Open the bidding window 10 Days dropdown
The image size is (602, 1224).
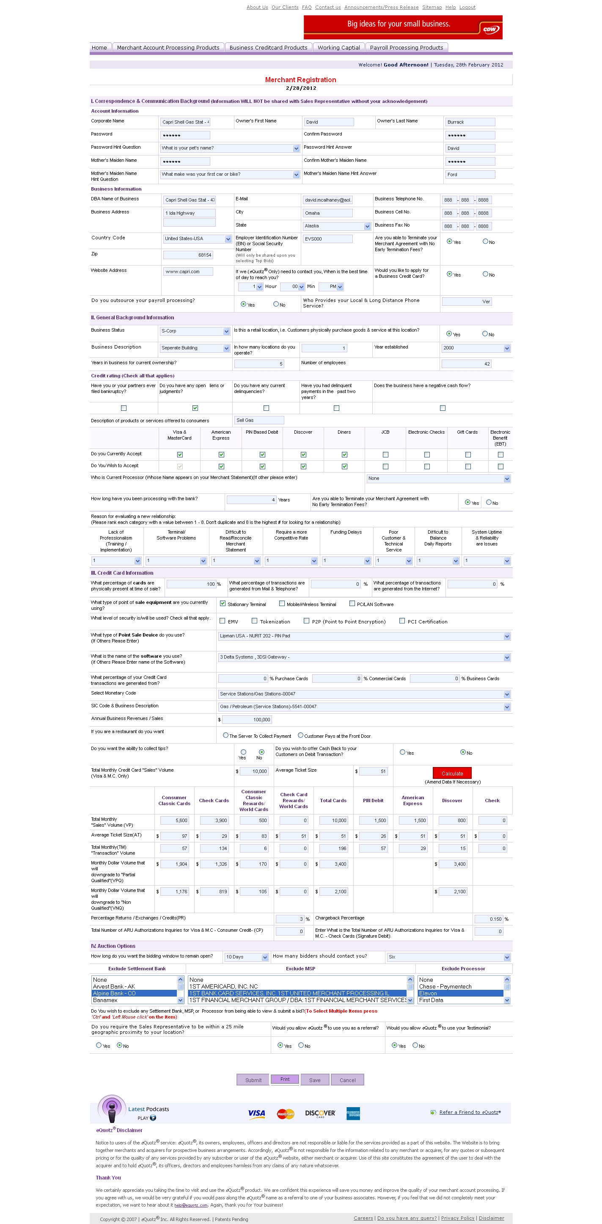click(x=246, y=957)
